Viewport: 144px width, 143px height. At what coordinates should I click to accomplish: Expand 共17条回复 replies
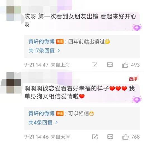click(44, 51)
